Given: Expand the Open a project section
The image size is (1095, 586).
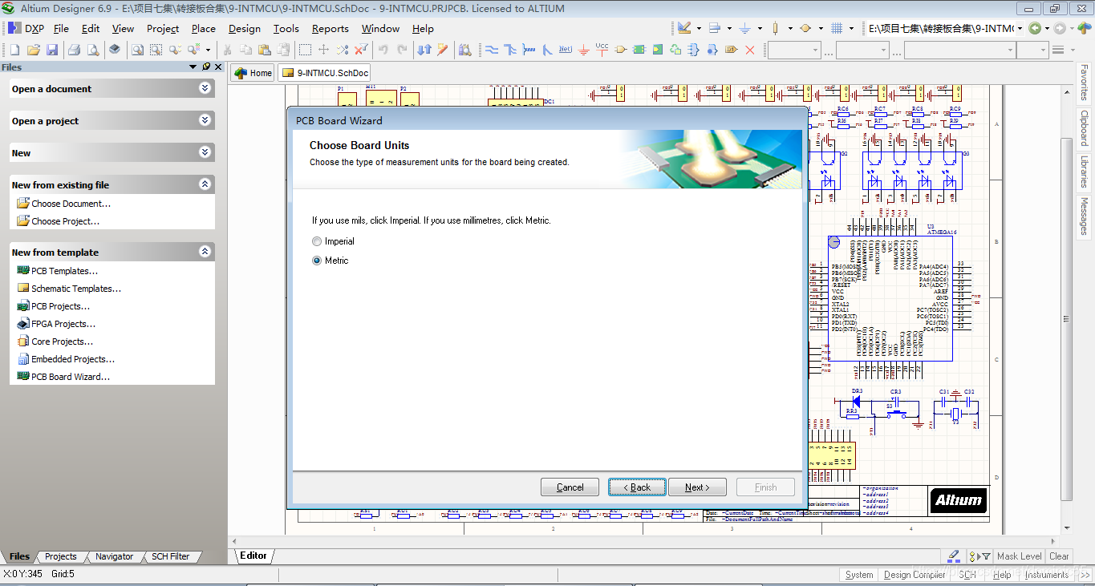Looking at the screenshot, I should pyautogui.click(x=205, y=120).
